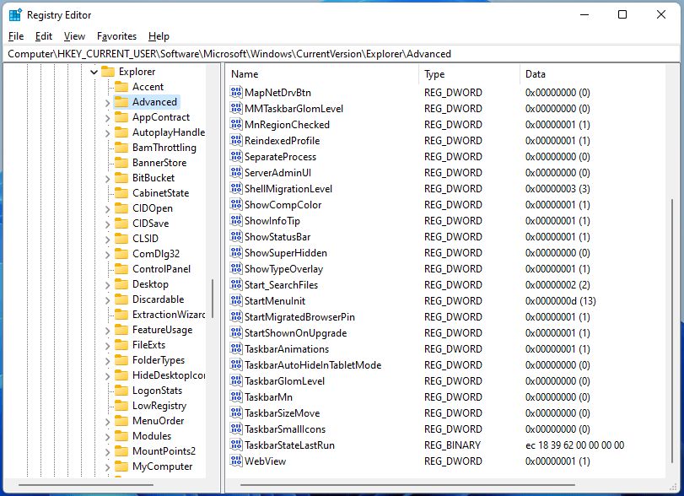Select the TaskbarGlomLevel value
The image size is (684, 496).
(x=284, y=380)
